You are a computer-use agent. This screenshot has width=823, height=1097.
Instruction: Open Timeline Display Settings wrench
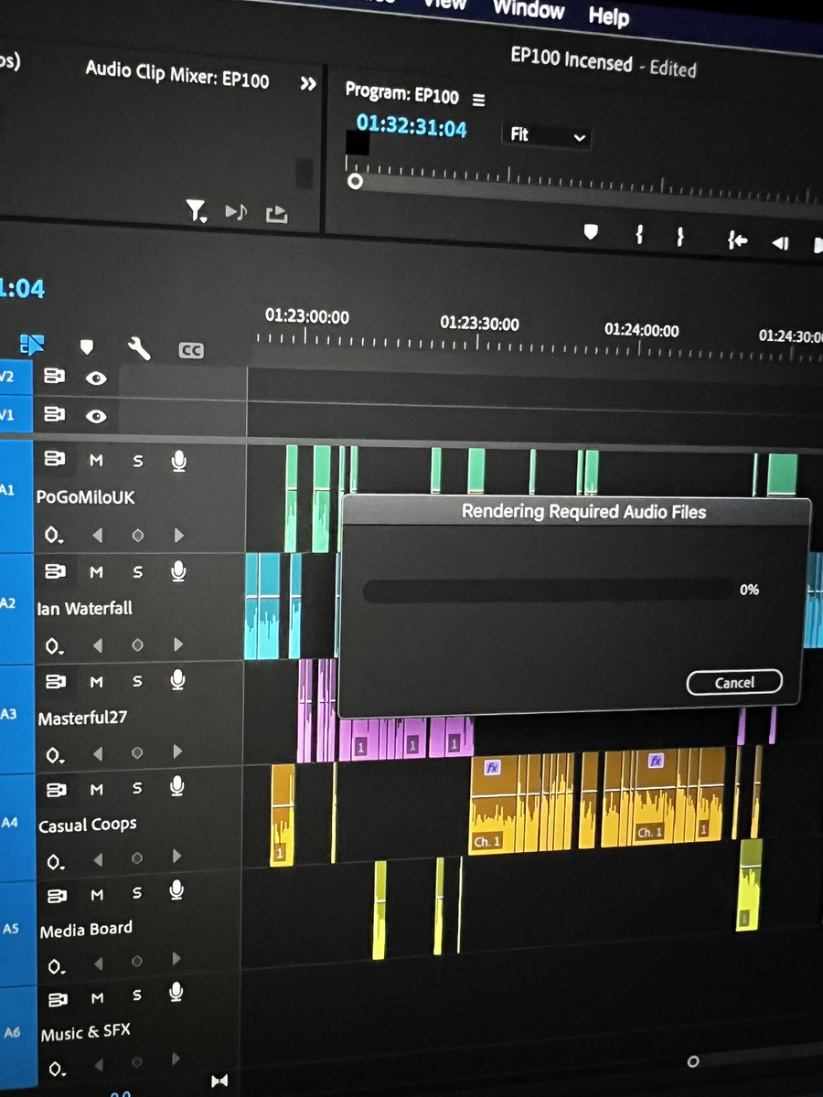click(139, 348)
